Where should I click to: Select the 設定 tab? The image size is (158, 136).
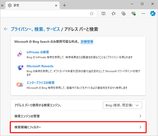32,5
